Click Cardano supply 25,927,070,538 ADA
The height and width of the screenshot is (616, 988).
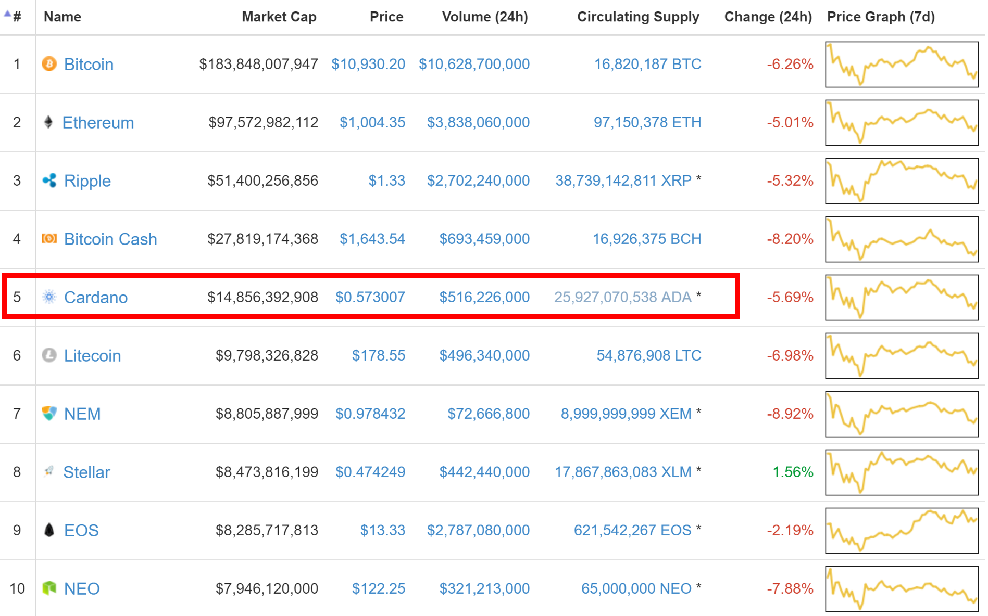623,297
